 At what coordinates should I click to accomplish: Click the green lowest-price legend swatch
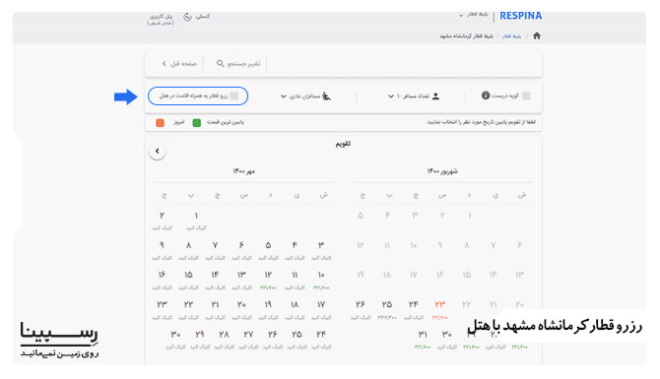click(x=197, y=123)
